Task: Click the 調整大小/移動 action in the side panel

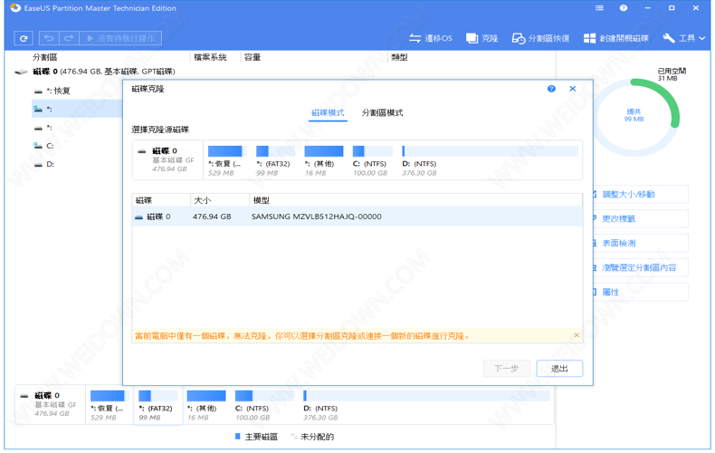Action: point(640,194)
